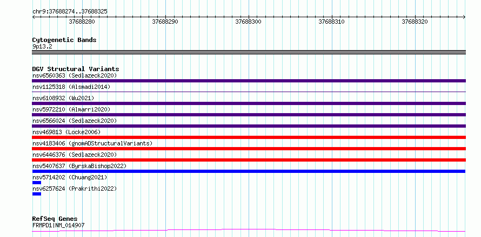Click the thin purple line for nsv1125318

pos(249,92)
